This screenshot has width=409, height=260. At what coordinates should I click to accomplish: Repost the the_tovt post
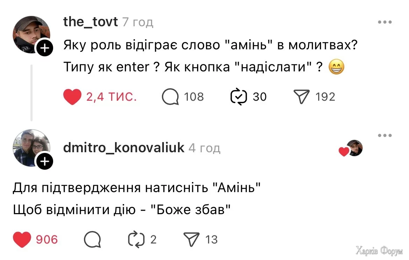[239, 97]
